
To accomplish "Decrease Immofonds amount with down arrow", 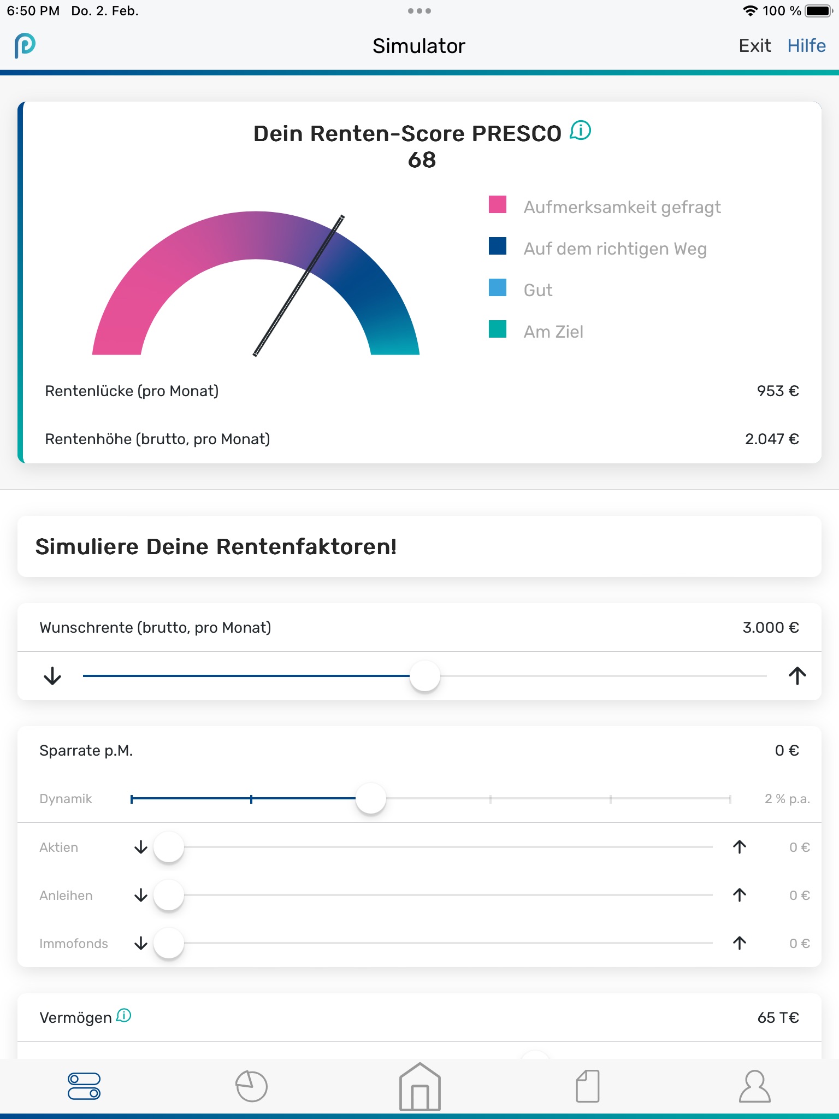I will (x=141, y=943).
